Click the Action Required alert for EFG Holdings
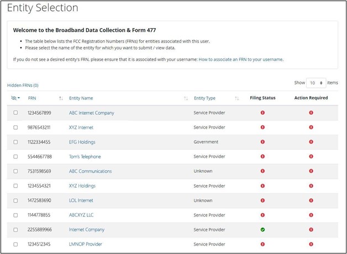347x254 pixels. click(311, 142)
